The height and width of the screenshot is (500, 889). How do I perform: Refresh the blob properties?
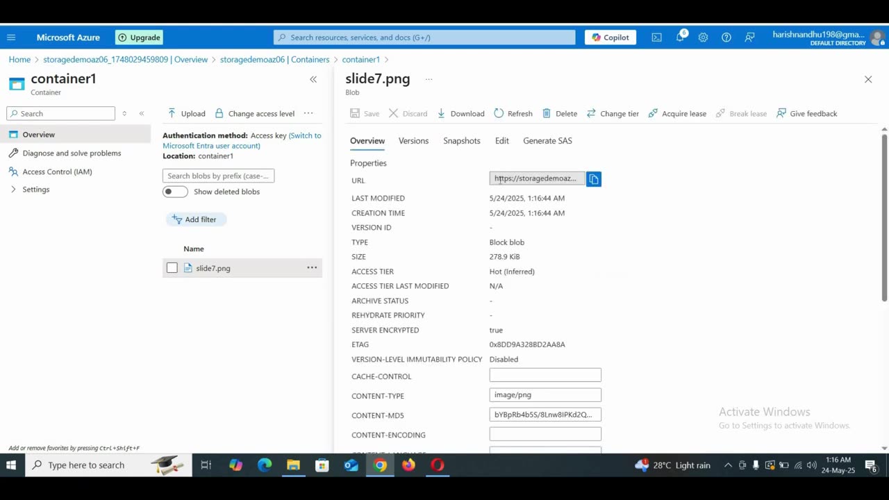click(513, 113)
